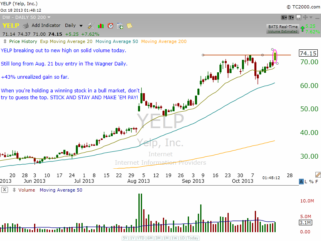Image resolution: width=321 pixels, height=241 pixels.
Task: Close the Volume pane with X box
Action: click(x=4, y=190)
